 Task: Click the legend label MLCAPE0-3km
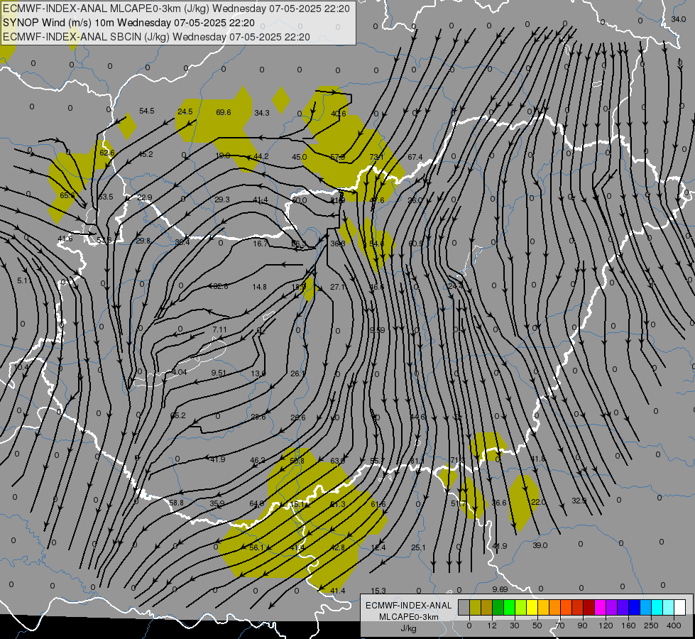tap(409, 617)
